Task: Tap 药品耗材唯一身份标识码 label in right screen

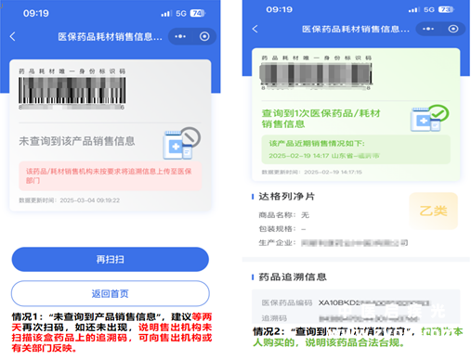Action: tap(317, 58)
